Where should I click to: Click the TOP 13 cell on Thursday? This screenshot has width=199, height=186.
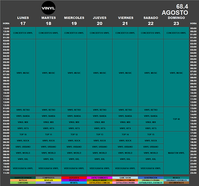[x=100, y=134]
